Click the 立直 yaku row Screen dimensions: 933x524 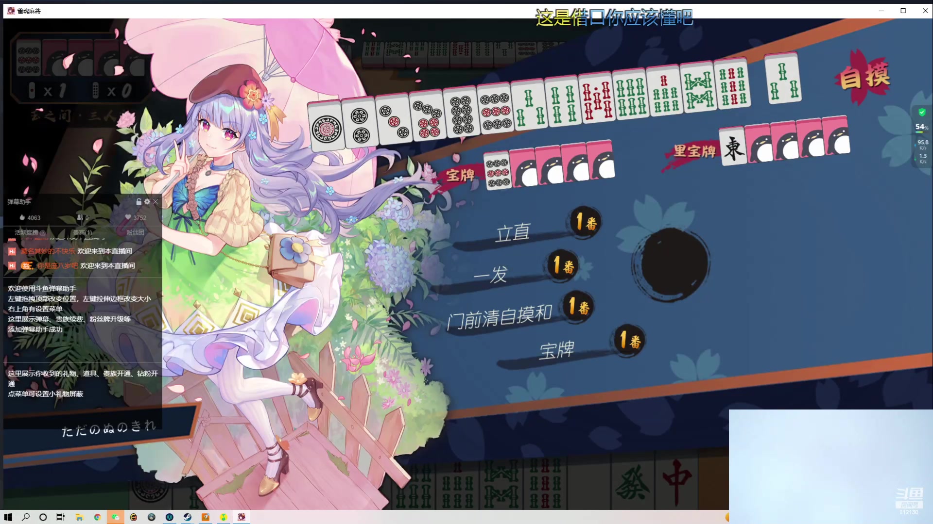(527, 230)
